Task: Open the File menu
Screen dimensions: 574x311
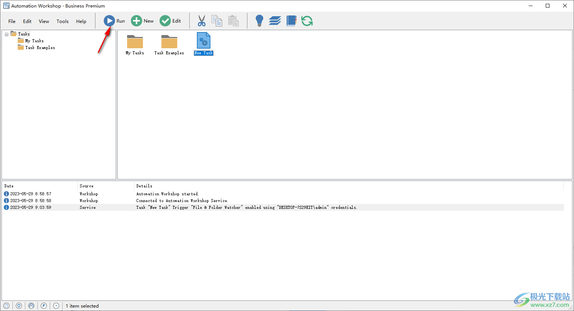Action: (12, 21)
